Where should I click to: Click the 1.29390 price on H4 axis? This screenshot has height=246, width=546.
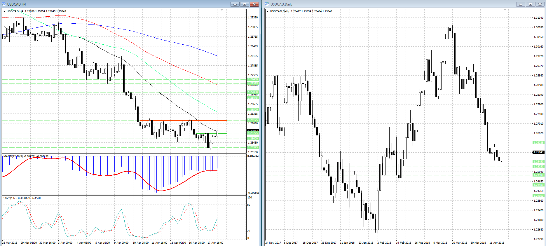253,18
